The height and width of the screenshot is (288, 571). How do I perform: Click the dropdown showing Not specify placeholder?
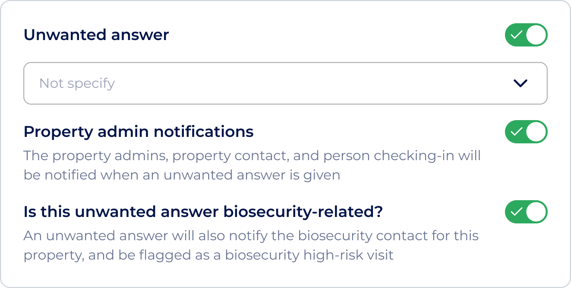pyautogui.click(x=285, y=83)
